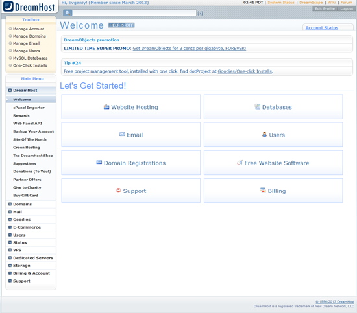Open the DreamObjects 3 cents promo link
This screenshot has height=313, width=357.
click(x=189, y=48)
